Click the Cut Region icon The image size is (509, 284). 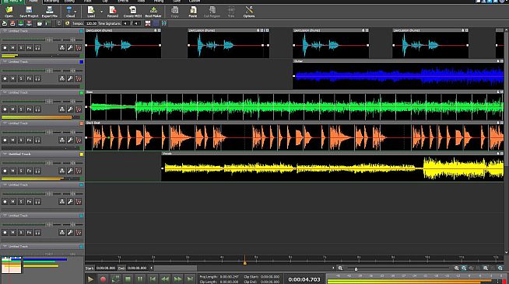pos(212,12)
